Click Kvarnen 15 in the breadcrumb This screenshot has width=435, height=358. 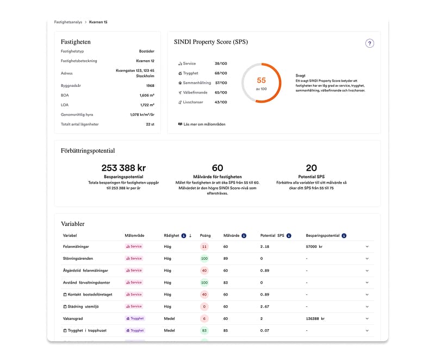coord(98,22)
